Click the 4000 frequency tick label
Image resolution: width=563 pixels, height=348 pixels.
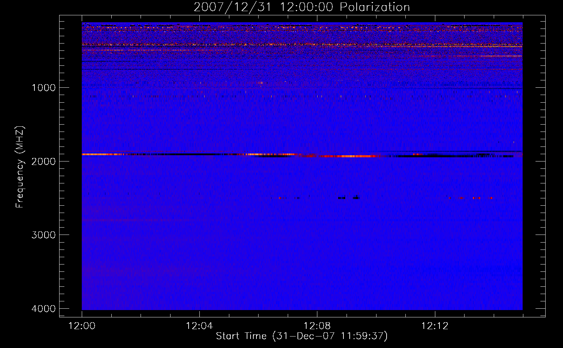click(x=43, y=309)
